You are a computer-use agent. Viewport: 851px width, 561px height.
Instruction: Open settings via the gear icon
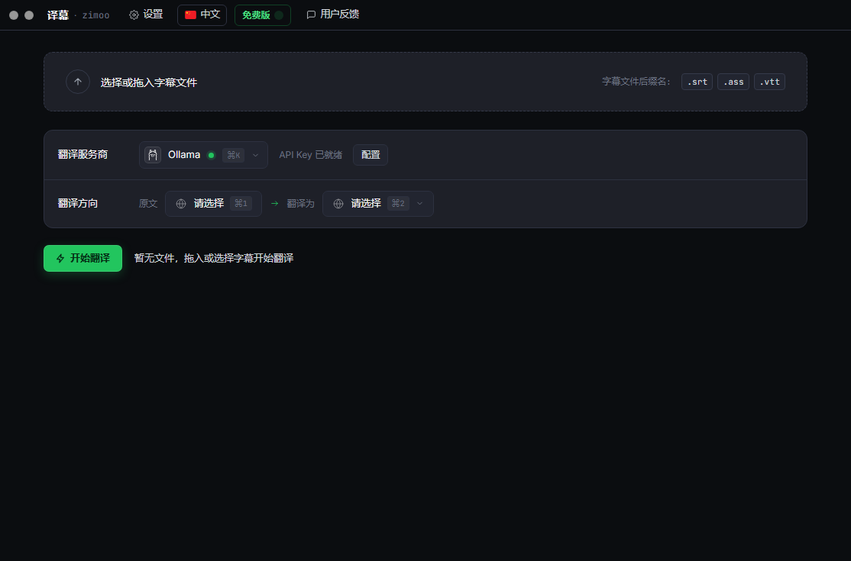click(134, 15)
